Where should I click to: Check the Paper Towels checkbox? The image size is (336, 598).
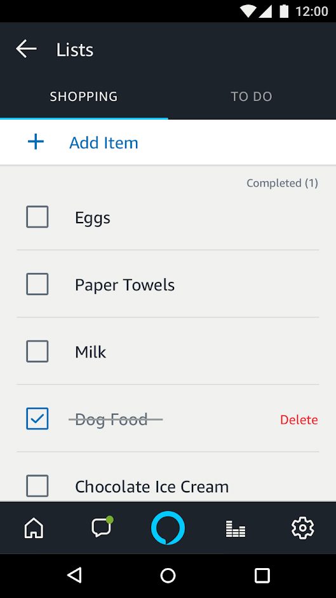point(37,284)
